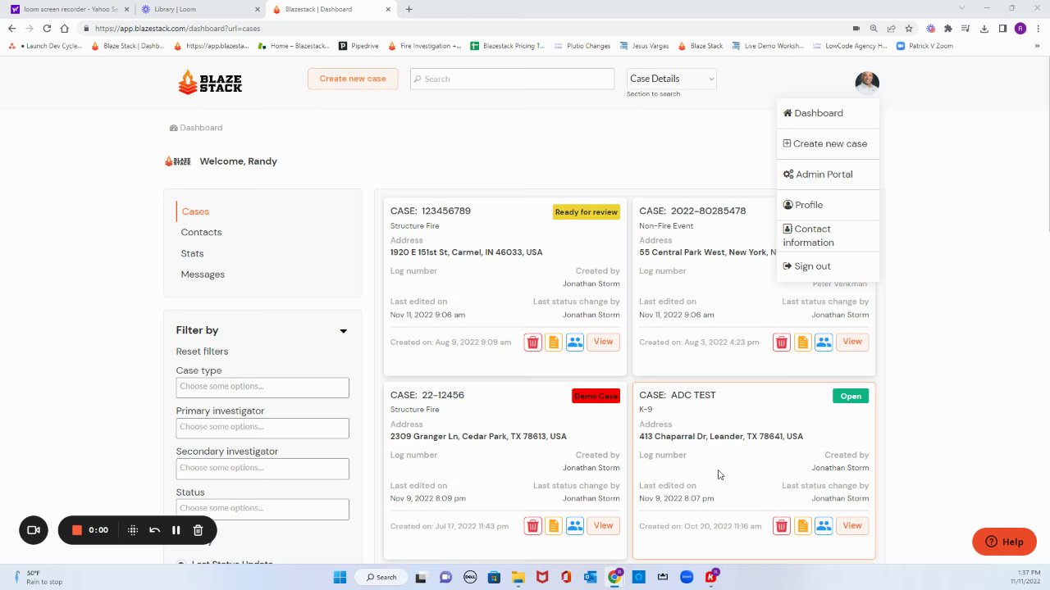1050x590 pixels.
Task: Open Loom camera toggle
Action: tap(34, 530)
